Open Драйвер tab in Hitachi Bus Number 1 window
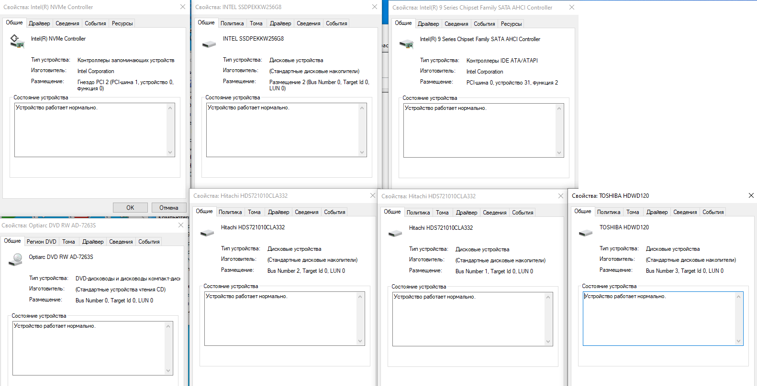 467,213
